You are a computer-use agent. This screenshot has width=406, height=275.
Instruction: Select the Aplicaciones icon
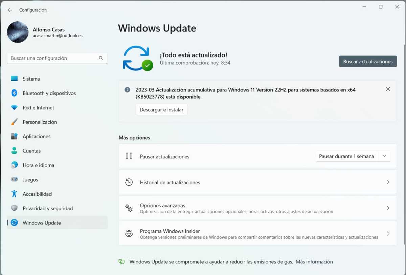coord(14,136)
